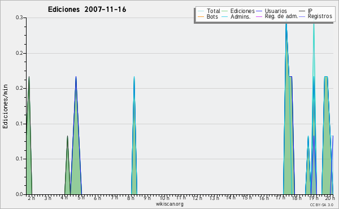The height and width of the screenshot is (209, 339).
Task: Select the 'Reg. de adm.' legend label
Action: coord(281,16)
